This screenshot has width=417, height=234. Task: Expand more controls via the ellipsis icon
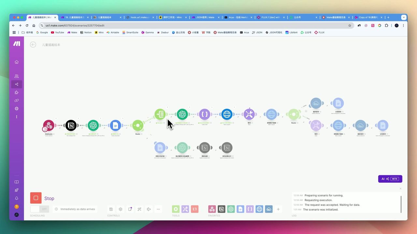pyautogui.click(x=158, y=209)
